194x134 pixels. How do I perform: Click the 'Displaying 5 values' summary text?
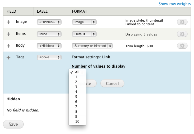(141, 34)
